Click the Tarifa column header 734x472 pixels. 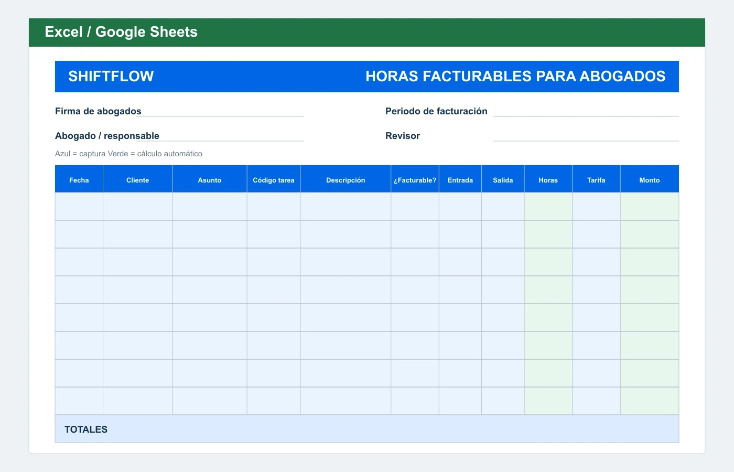click(x=596, y=180)
